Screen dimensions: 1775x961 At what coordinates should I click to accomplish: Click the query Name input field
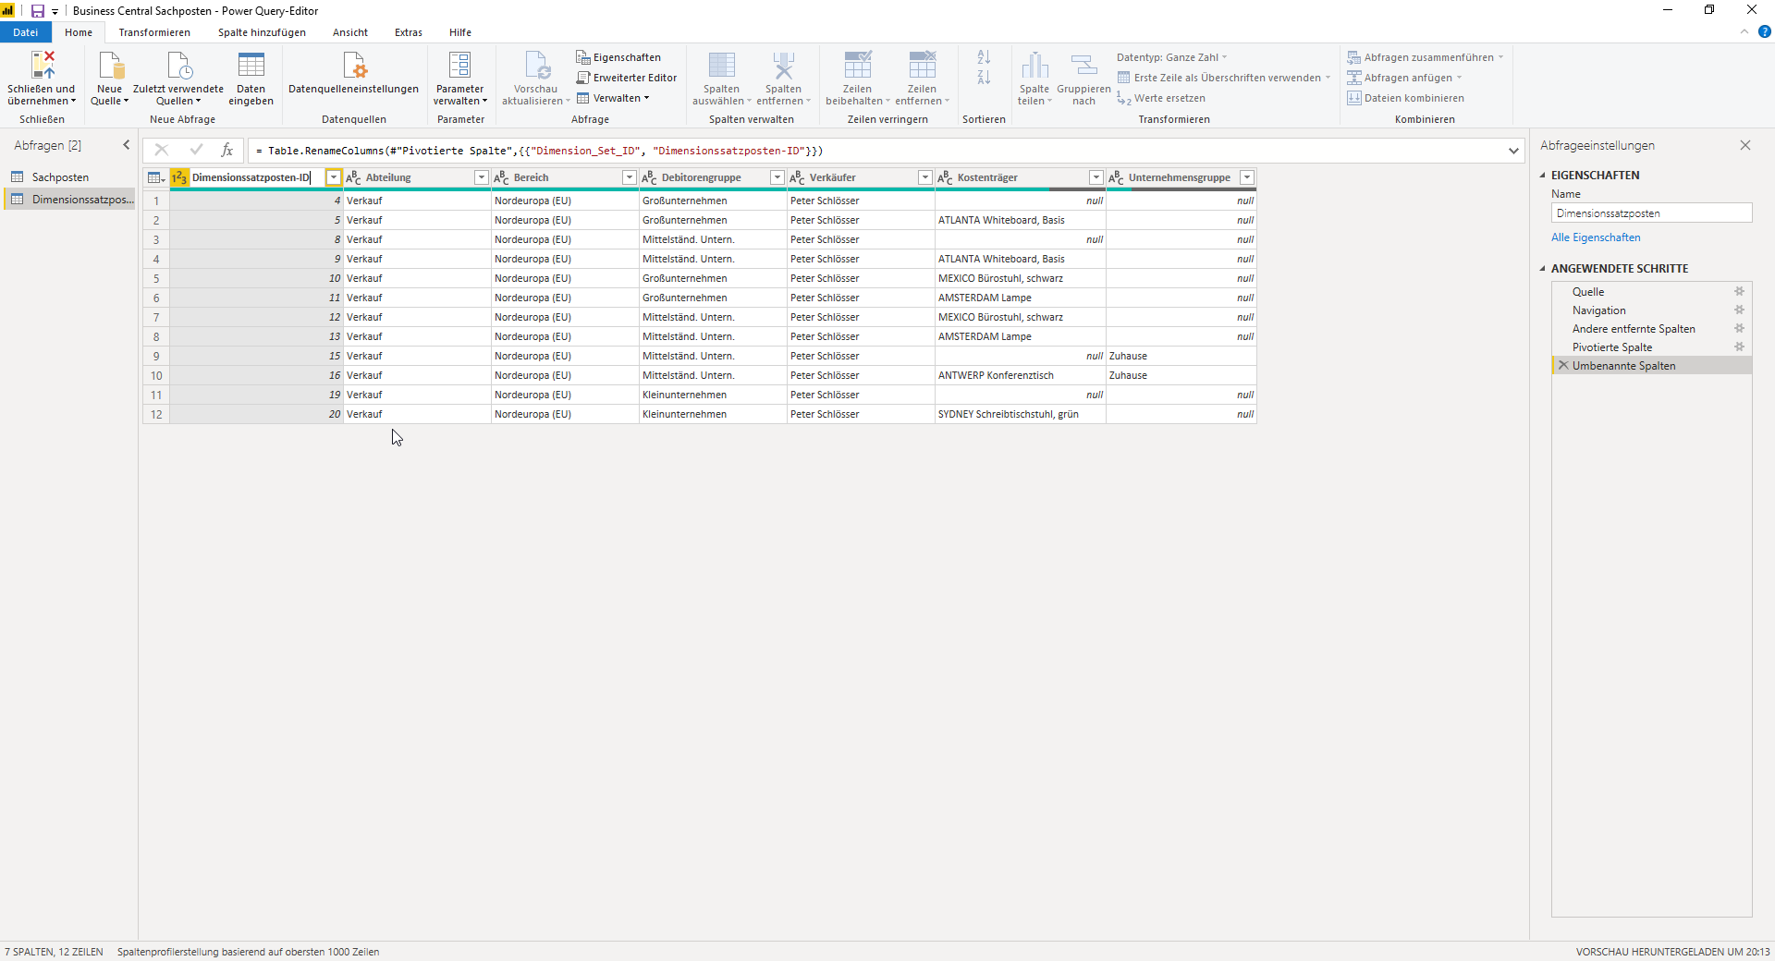1651,213
